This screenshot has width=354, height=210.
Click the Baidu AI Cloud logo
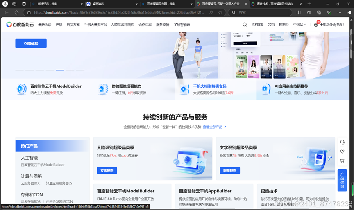click(20, 25)
